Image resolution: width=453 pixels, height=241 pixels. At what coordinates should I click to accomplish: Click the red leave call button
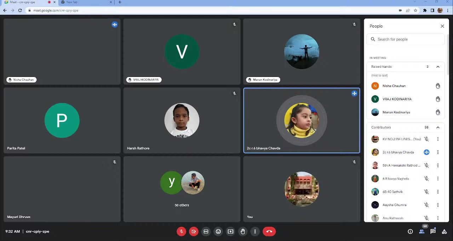[269, 231]
